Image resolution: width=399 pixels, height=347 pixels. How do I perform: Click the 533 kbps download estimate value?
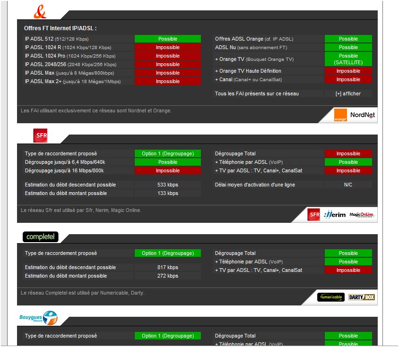tap(168, 185)
